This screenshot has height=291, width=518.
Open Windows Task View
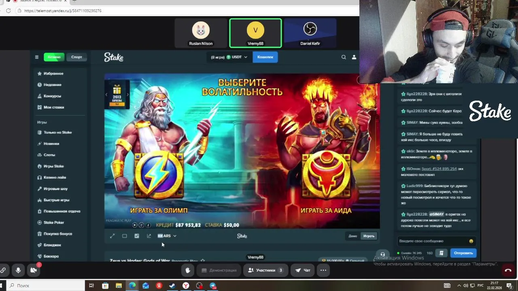pyautogui.click(x=91, y=286)
